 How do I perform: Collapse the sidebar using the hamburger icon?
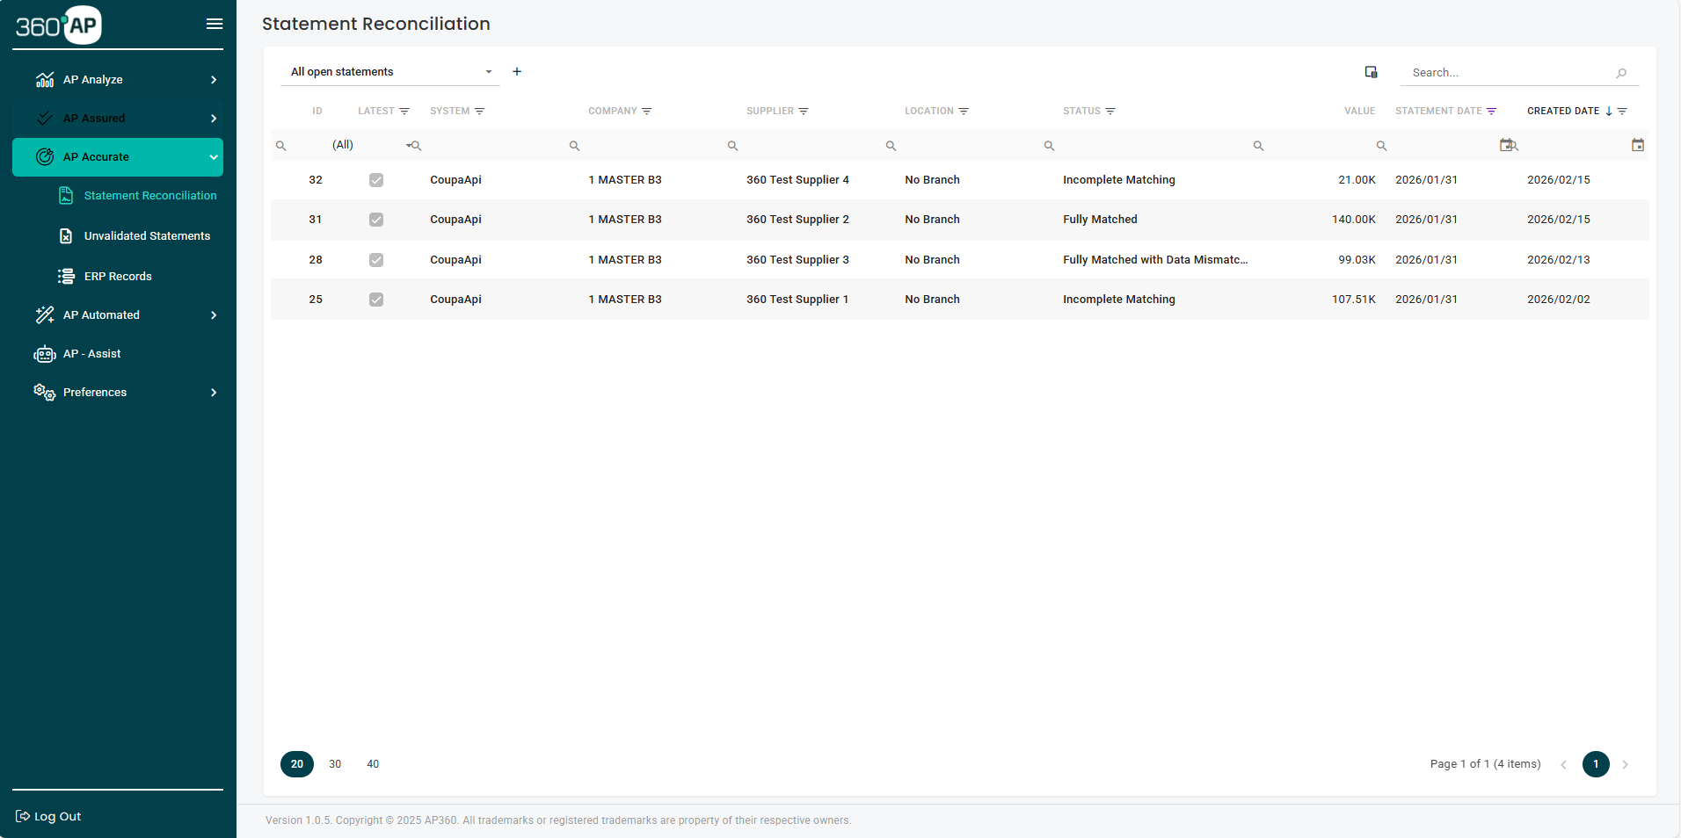(x=214, y=24)
